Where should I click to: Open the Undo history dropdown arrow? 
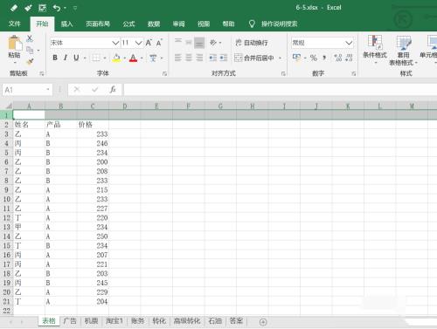point(65,8)
